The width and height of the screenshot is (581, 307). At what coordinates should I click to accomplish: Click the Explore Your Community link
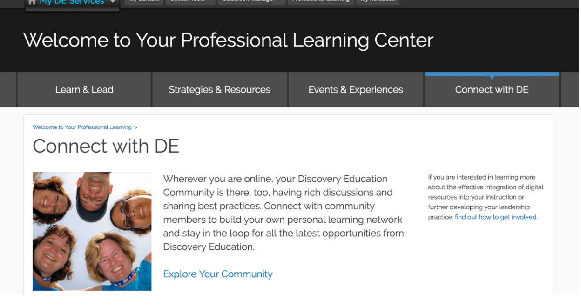tap(218, 274)
